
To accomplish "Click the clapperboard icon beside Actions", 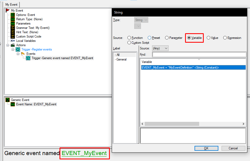I will pyautogui.click(x=13, y=45).
